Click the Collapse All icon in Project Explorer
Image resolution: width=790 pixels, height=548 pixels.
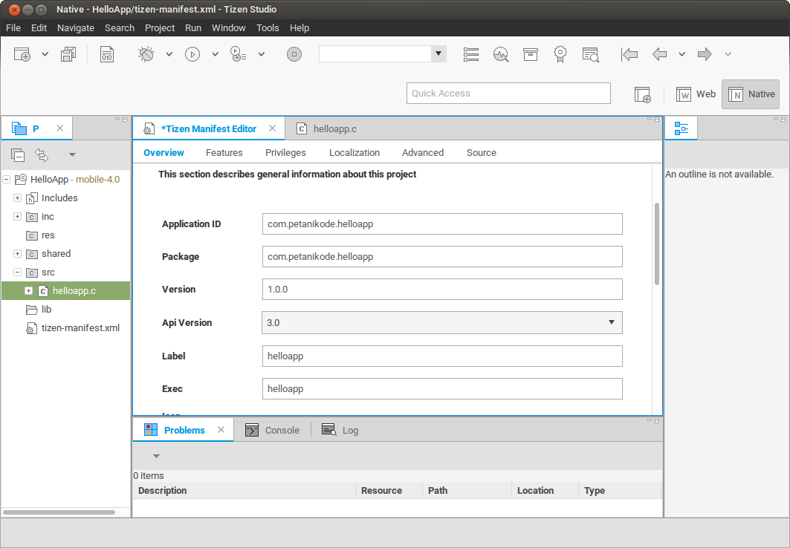pos(18,154)
